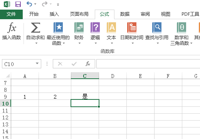Switch to the 开始 tab
The height and width of the screenshot is (139, 200).
[34, 14]
